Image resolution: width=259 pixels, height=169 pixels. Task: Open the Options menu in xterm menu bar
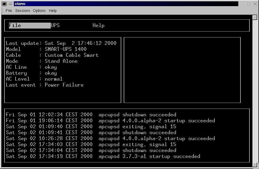coord(39,11)
